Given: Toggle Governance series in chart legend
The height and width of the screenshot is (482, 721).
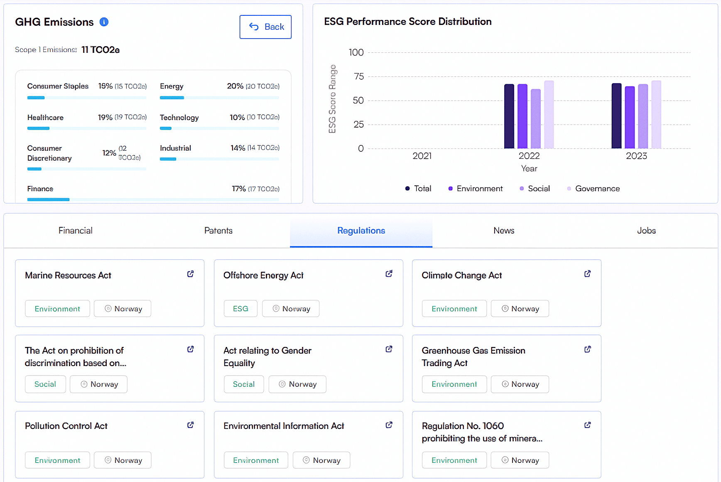Looking at the screenshot, I should 593,189.
